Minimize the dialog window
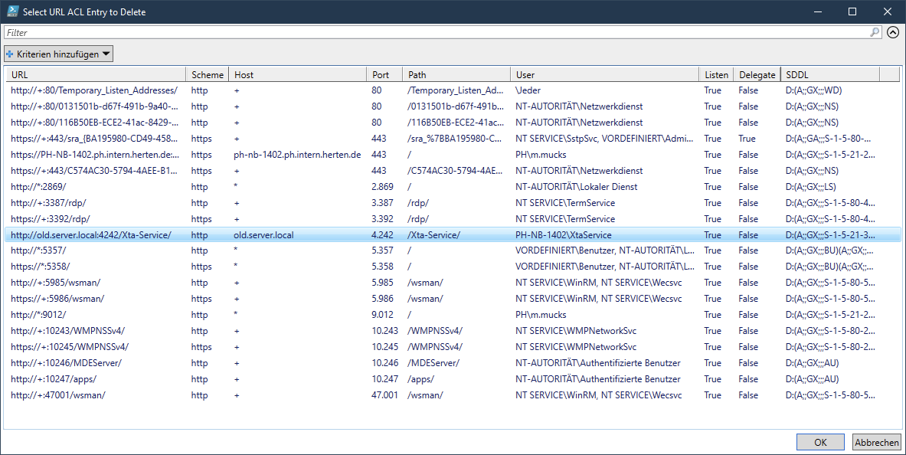The height and width of the screenshot is (455, 906). tap(817, 11)
